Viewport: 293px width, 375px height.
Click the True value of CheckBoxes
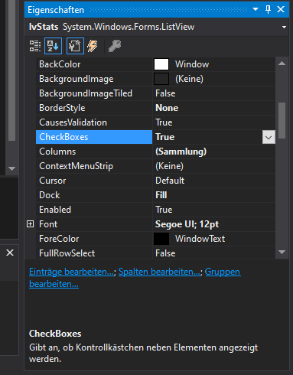point(164,137)
